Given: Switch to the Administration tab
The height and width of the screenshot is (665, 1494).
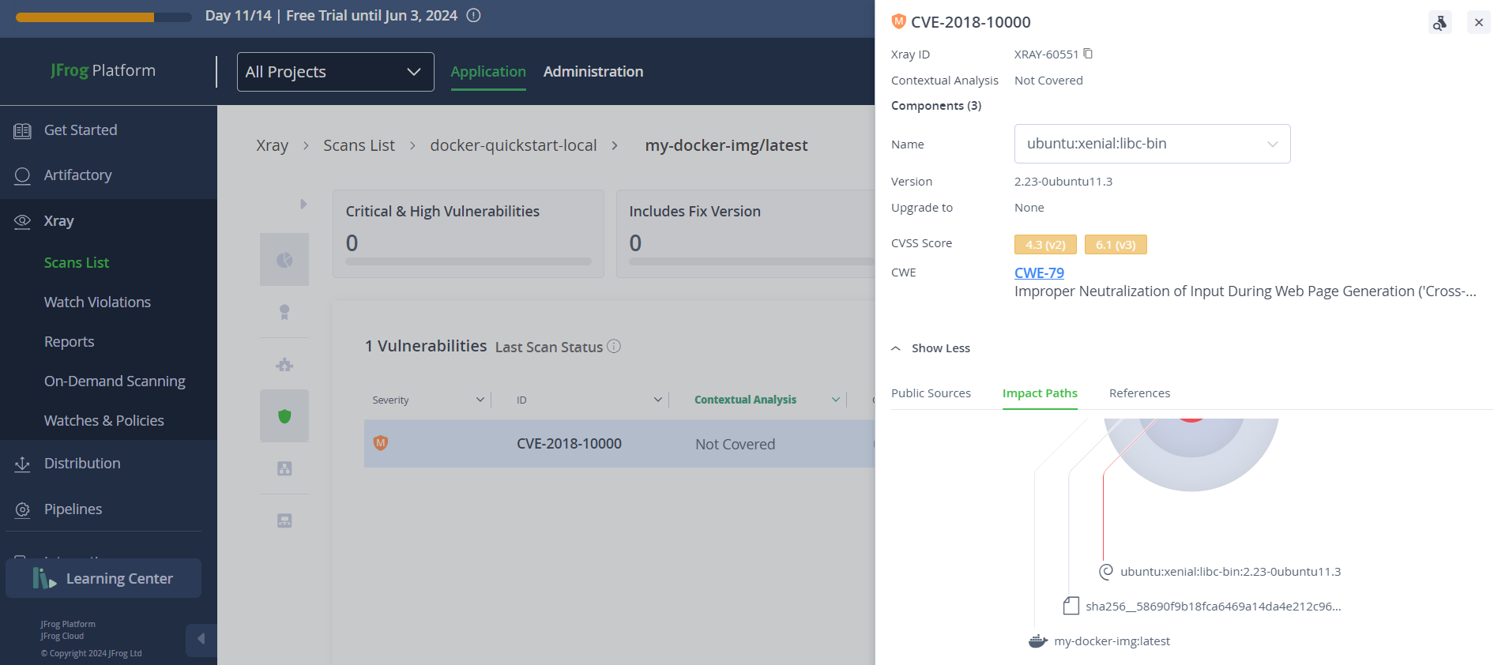Looking at the screenshot, I should [x=593, y=71].
